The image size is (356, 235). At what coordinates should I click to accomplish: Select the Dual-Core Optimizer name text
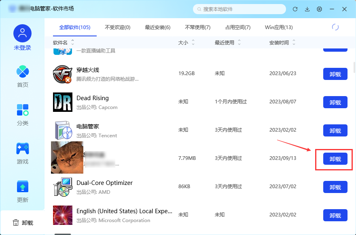(x=104, y=183)
